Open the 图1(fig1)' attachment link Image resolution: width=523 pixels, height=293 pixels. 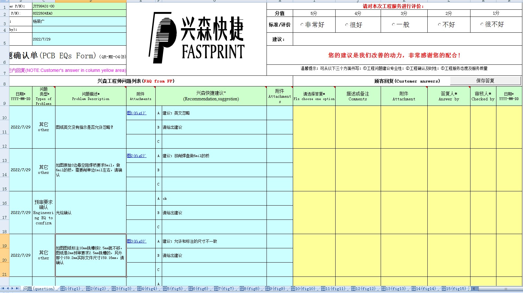(137, 113)
